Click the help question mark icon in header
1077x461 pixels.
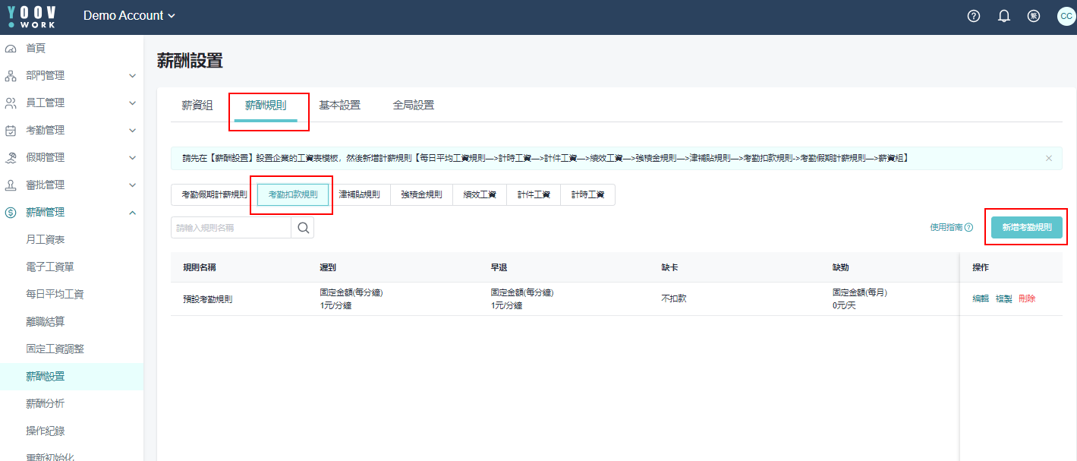coord(974,16)
